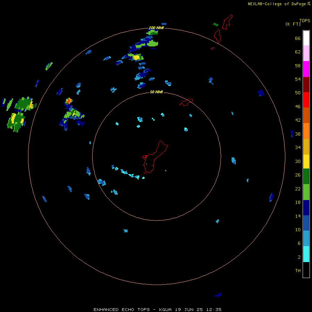Click the legend value 46
This screenshot has width=312, height=312.
tap(298, 106)
